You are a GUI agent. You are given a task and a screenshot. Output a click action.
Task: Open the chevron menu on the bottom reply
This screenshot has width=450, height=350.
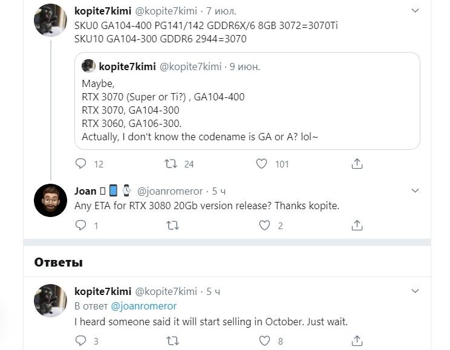(415, 291)
